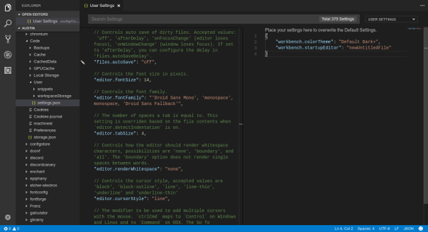The height and width of the screenshot is (232, 428).
Task: Expand the epiphany folder
Action: pyautogui.click(x=48, y=178)
